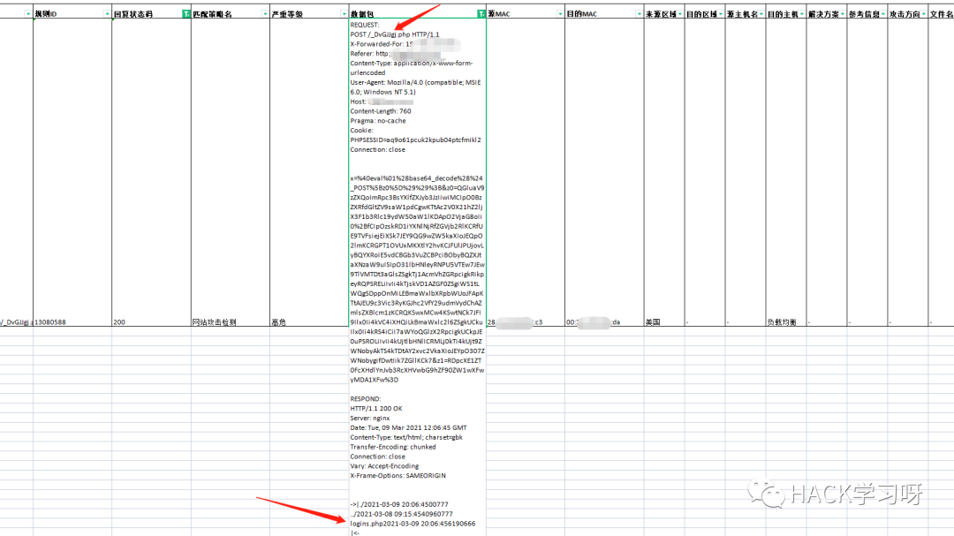This screenshot has width=954, height=536.
Task: Click the 网站攻击检测 policy name cell
Action: pyautogui.click(x=231, y=172)
